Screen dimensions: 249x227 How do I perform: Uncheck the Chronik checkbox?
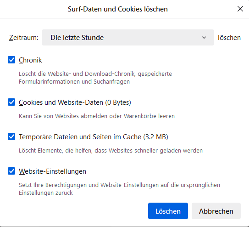coord(11,60)
